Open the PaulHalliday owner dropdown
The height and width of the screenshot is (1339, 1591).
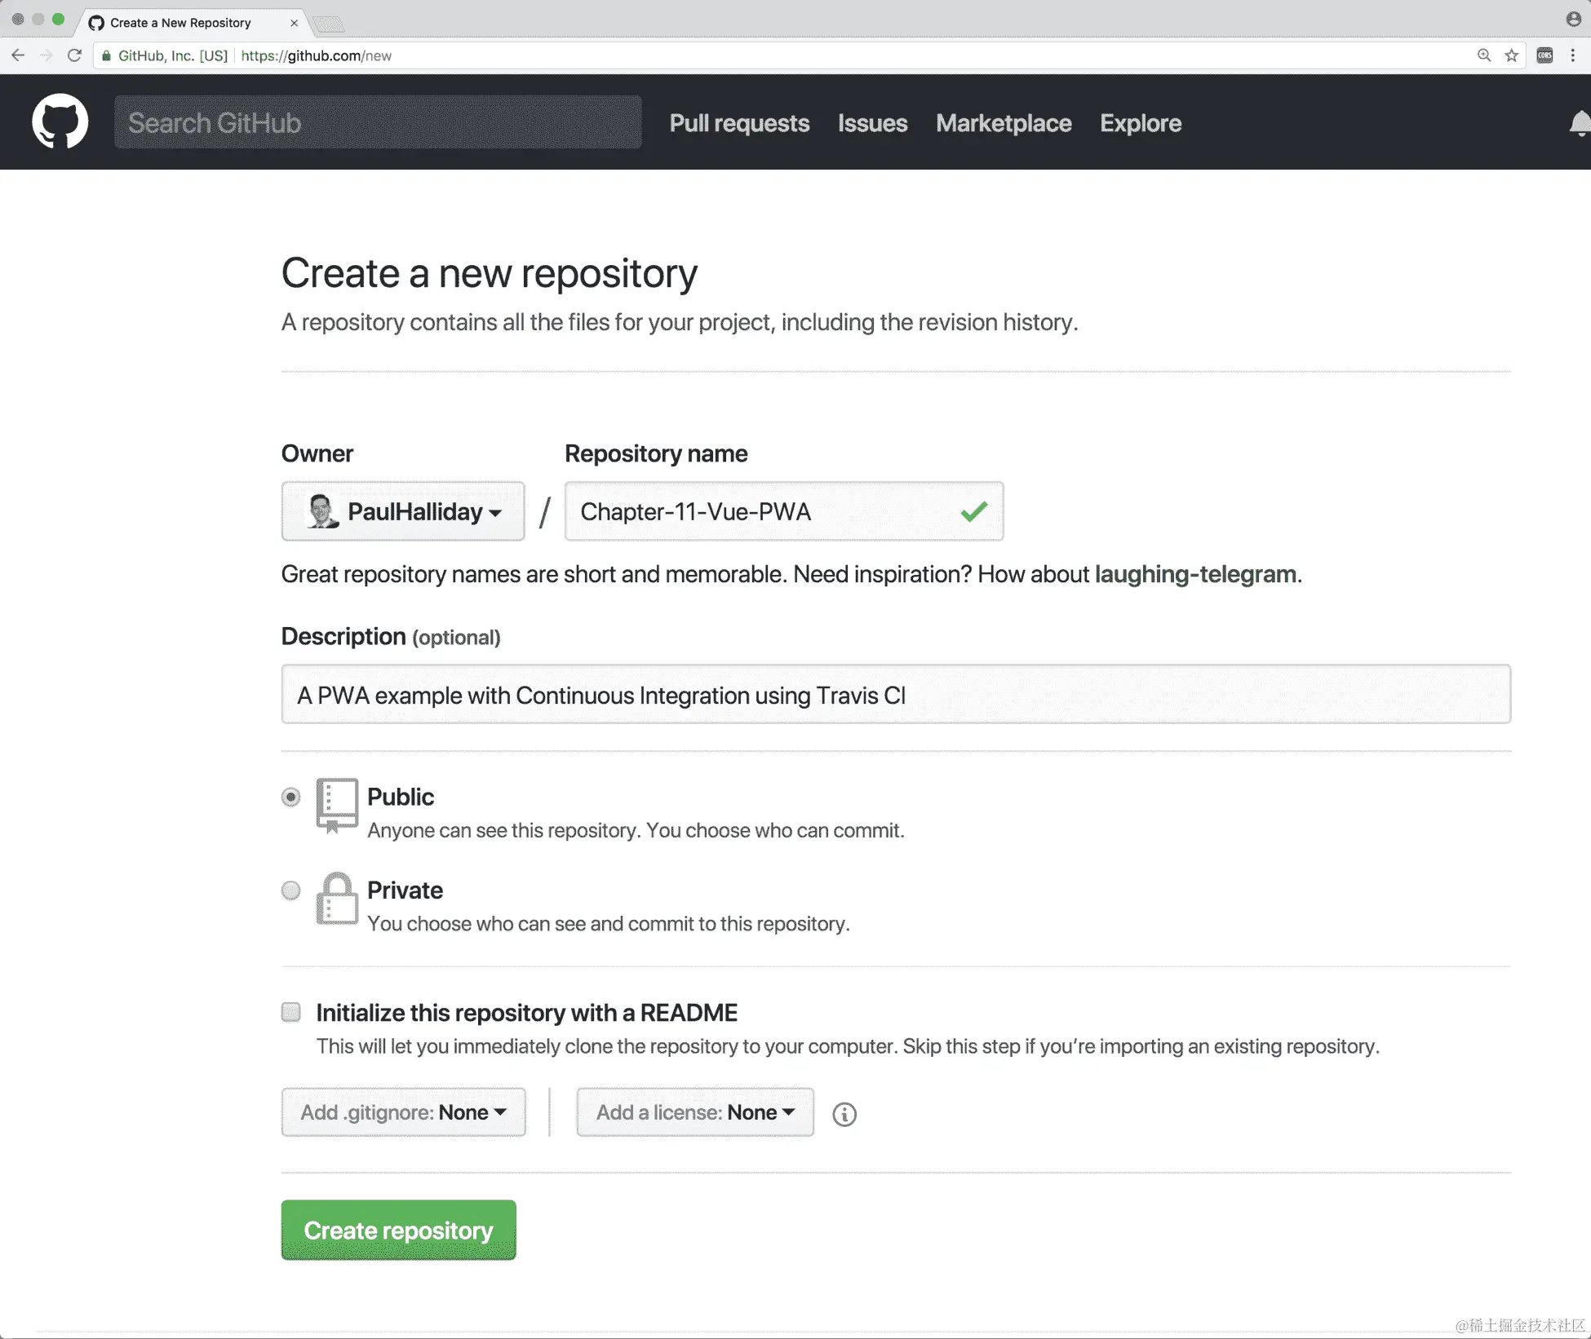click(x=403, y=511)
